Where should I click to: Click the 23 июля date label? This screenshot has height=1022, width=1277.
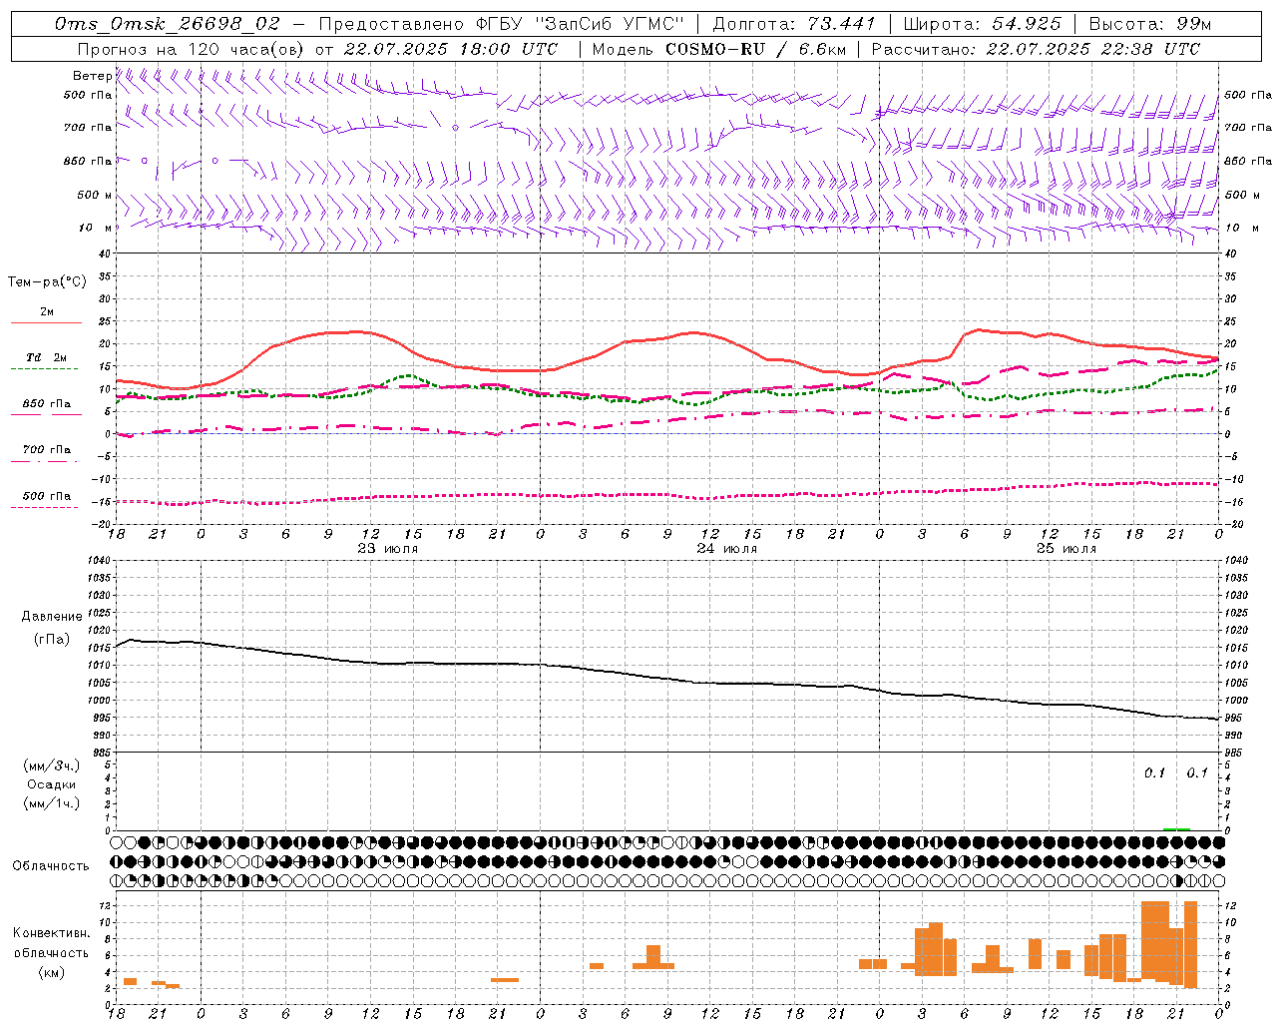(388, 549)
